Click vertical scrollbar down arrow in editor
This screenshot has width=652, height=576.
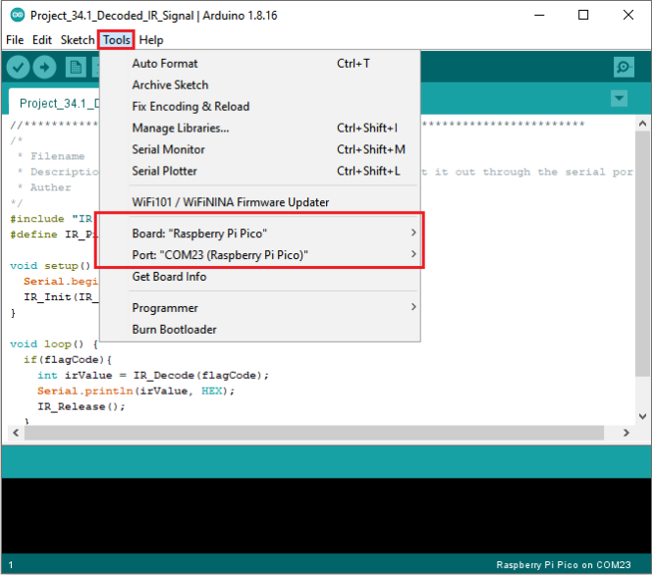pyautogui.click(x=642, y=416)
